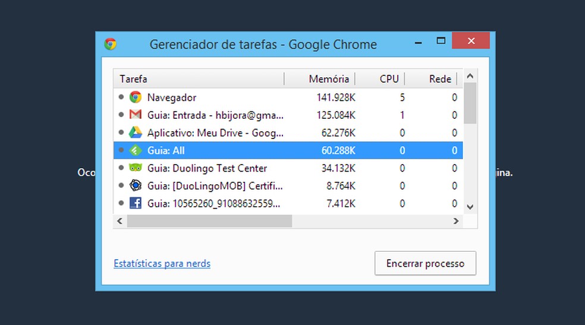This screenshot has height=325, width=585.
Task: Click the Chrome icon in the title bar
Action: click(x=110, y=44)
